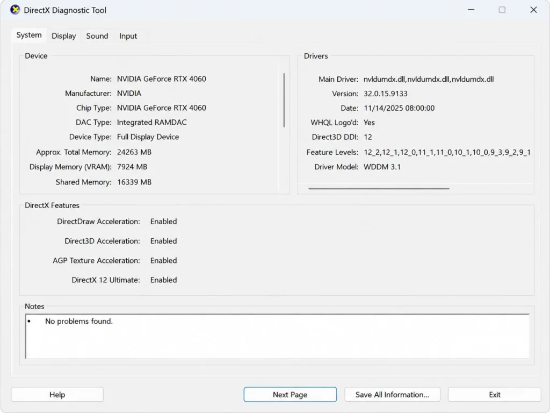Click the Help button
Image resolution: width=550 pixels, height=413 pixels.
click(57, 394)
